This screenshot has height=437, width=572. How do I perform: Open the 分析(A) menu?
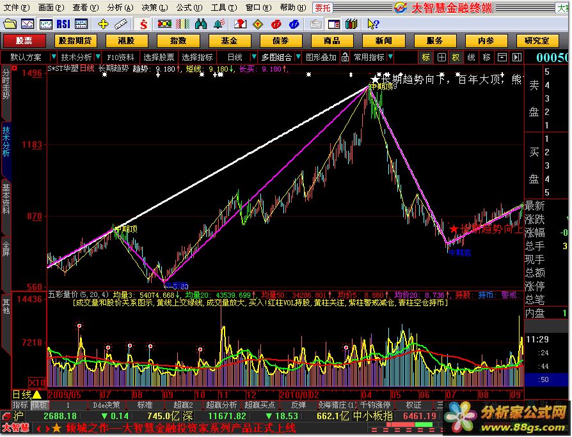point(120,7)
